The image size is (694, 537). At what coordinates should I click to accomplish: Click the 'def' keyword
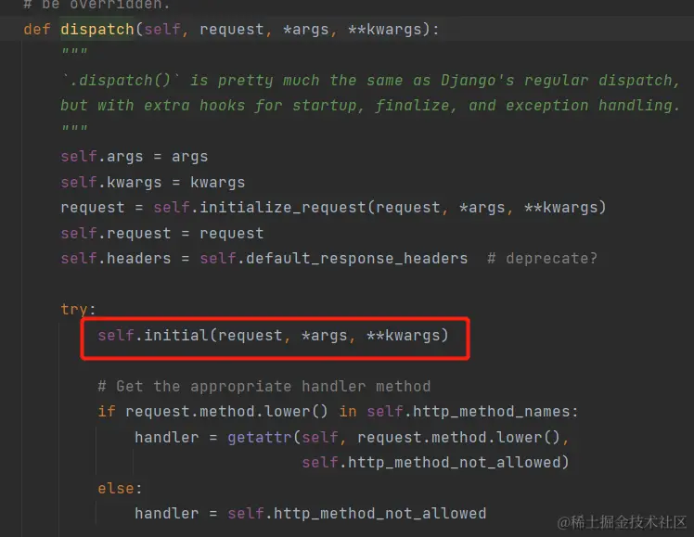(x=37, y=29)
